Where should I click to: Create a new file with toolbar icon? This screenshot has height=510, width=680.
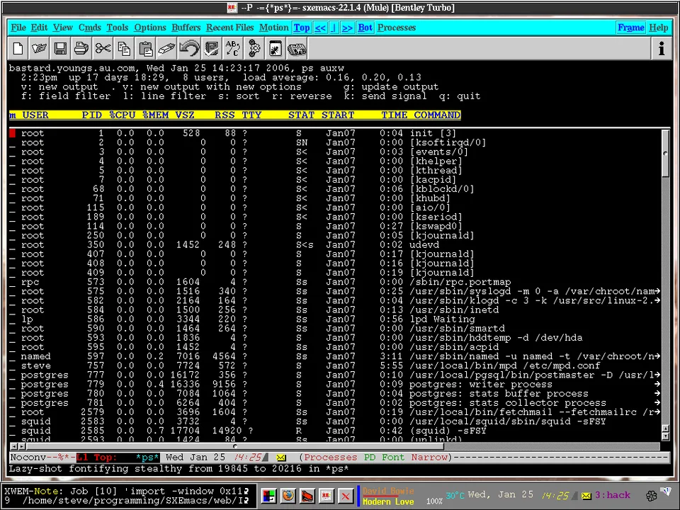pos(18,48)
